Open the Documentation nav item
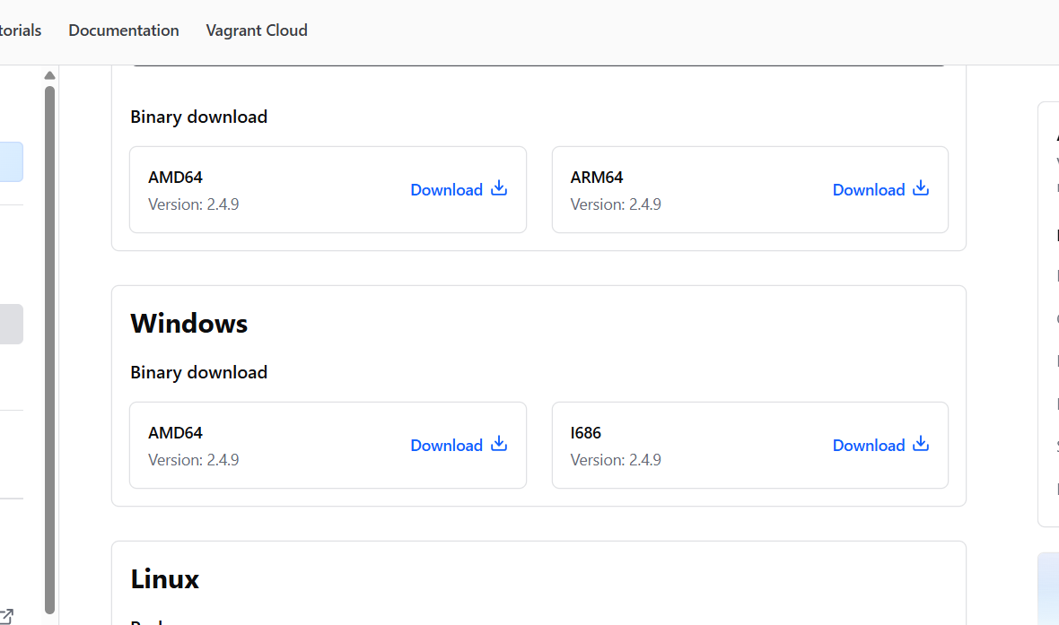The height and width of the screenshot is (625, 1059). pos(124,30)
